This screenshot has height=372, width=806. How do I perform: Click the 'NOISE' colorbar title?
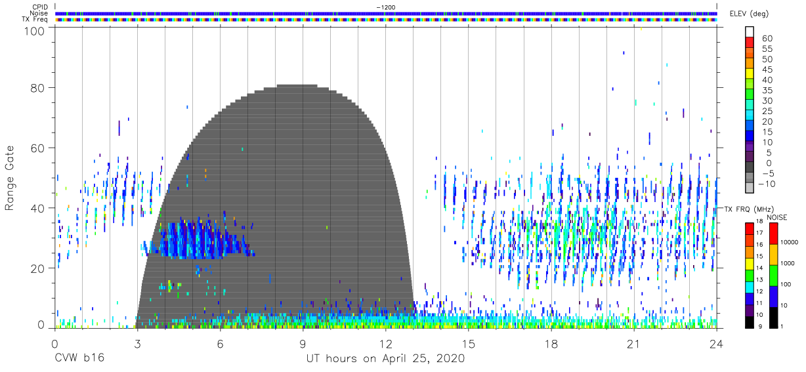pyautogui.click(x=777, y=217)
